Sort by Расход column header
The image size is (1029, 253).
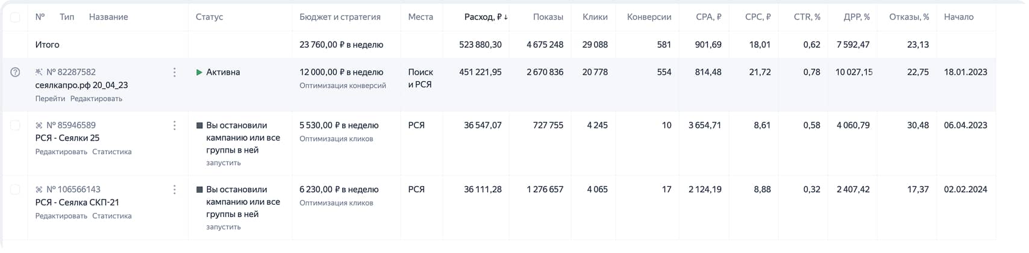(x=486, y=17)
